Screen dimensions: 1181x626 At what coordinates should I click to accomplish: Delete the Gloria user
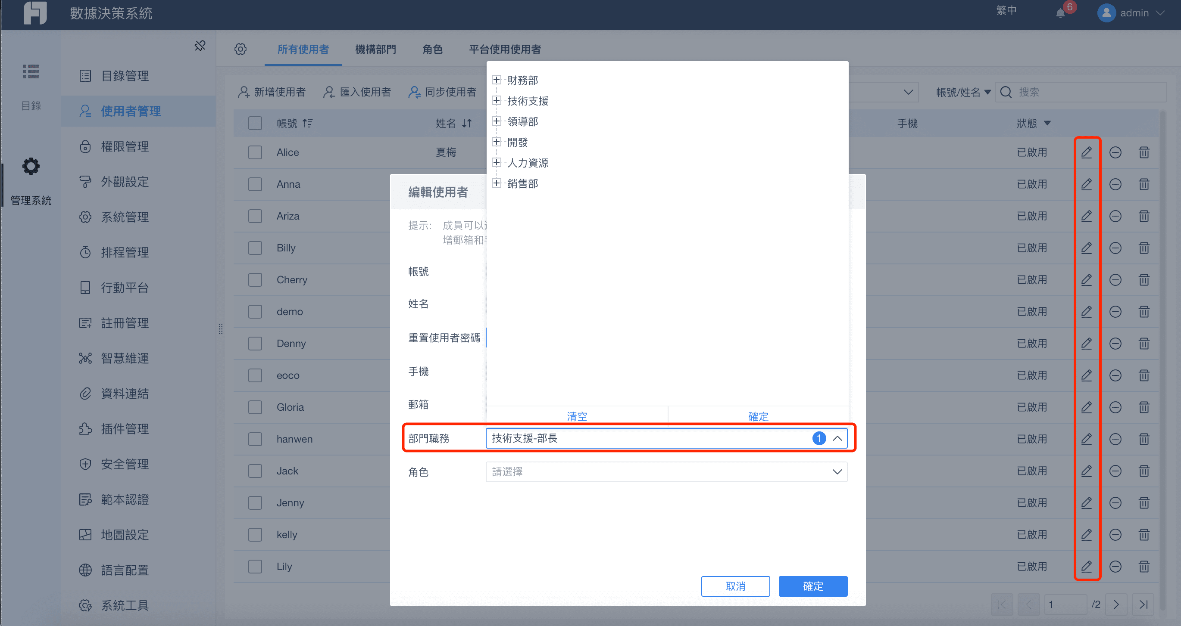(1144, 407)
